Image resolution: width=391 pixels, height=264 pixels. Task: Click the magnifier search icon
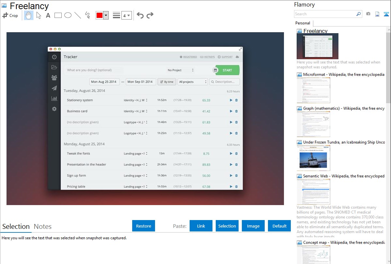coord(359,14)
